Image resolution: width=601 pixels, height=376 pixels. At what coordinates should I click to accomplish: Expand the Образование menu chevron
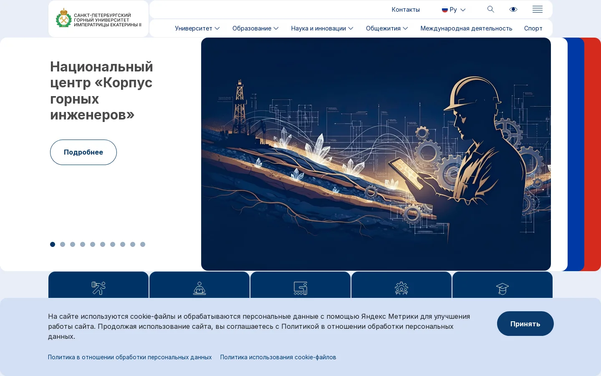[x=276, y=28]
